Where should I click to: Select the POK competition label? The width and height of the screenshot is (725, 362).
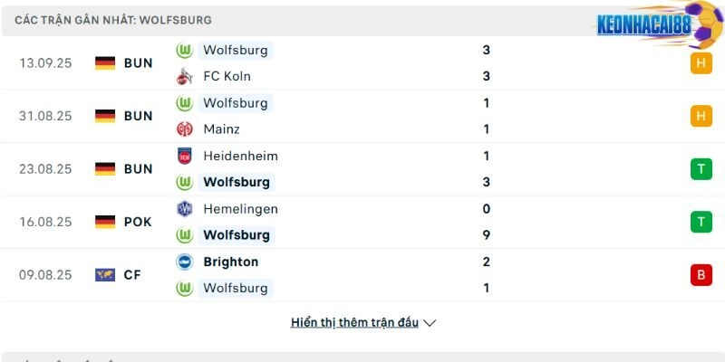tap(139, 222)
